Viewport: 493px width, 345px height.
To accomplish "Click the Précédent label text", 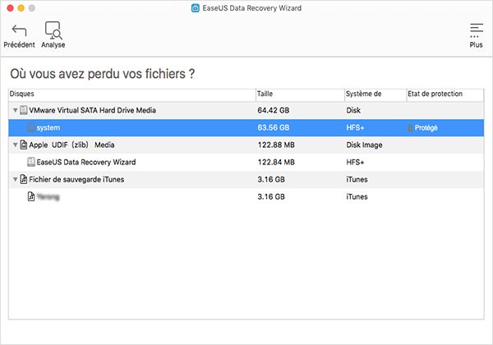I will point(19,44).
